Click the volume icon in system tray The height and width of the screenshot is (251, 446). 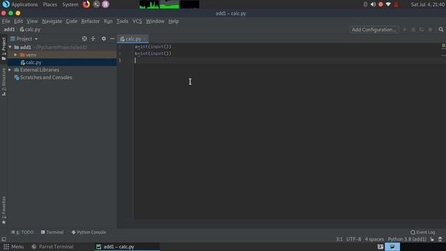(373, 4)
